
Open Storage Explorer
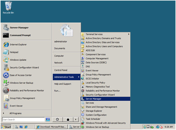[x=105, y=111]
